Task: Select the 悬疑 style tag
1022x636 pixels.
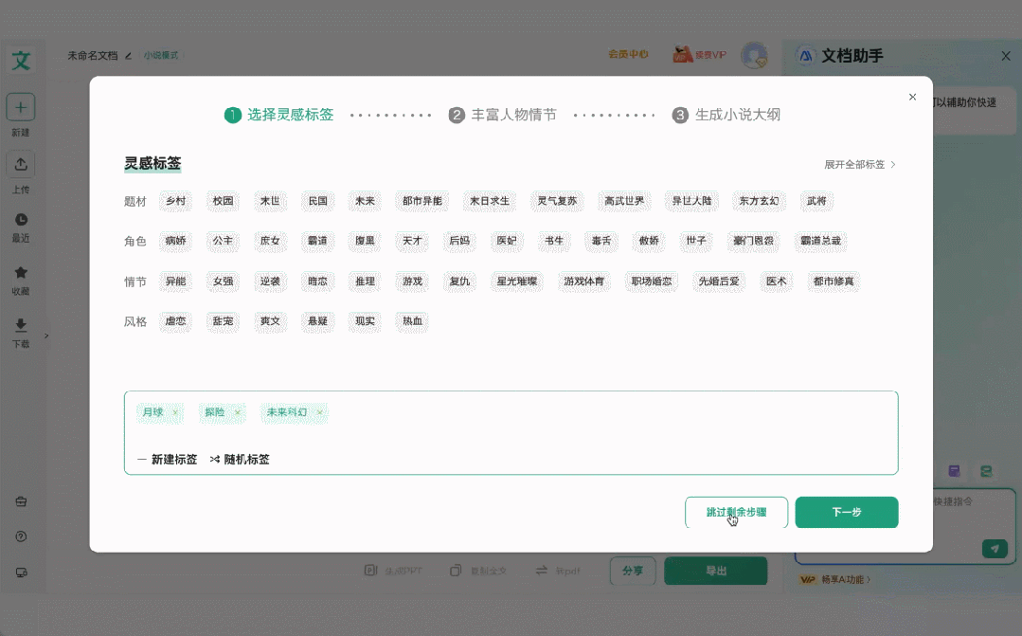Action: 317,321
